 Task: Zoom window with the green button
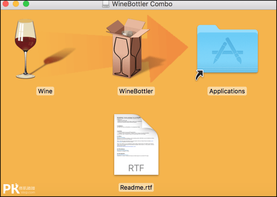pyautogui.click(x=26, y=4)
